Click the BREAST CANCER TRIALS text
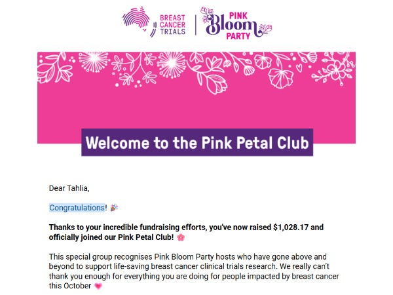This screenshot has height=295, width=393. (x=172, y=25)
